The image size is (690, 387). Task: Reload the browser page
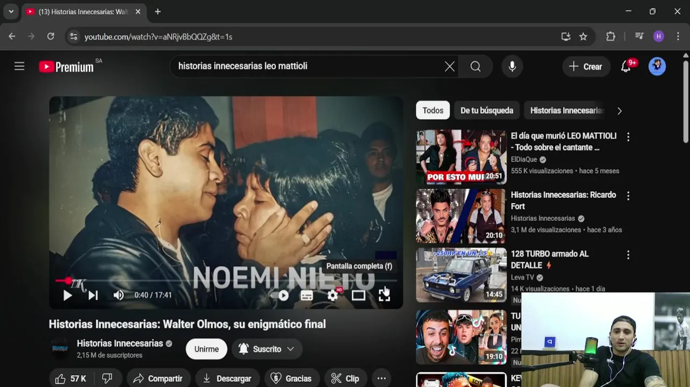pos(51,37)
